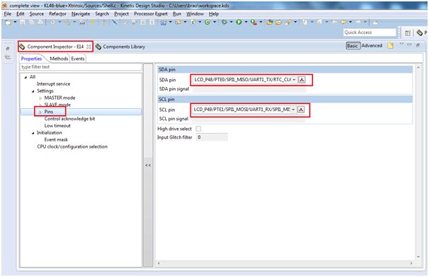
Task: Collapse the All tree node
Action: click(25, 77)
